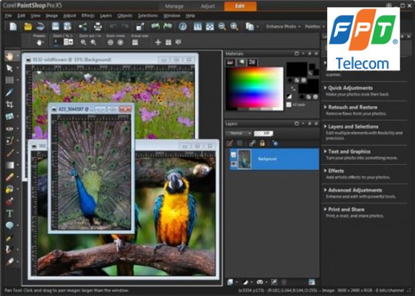The width and height of the screenshot is (415, 296).
Task: Pick a color from the rainbow color picker
Action: 254,89
